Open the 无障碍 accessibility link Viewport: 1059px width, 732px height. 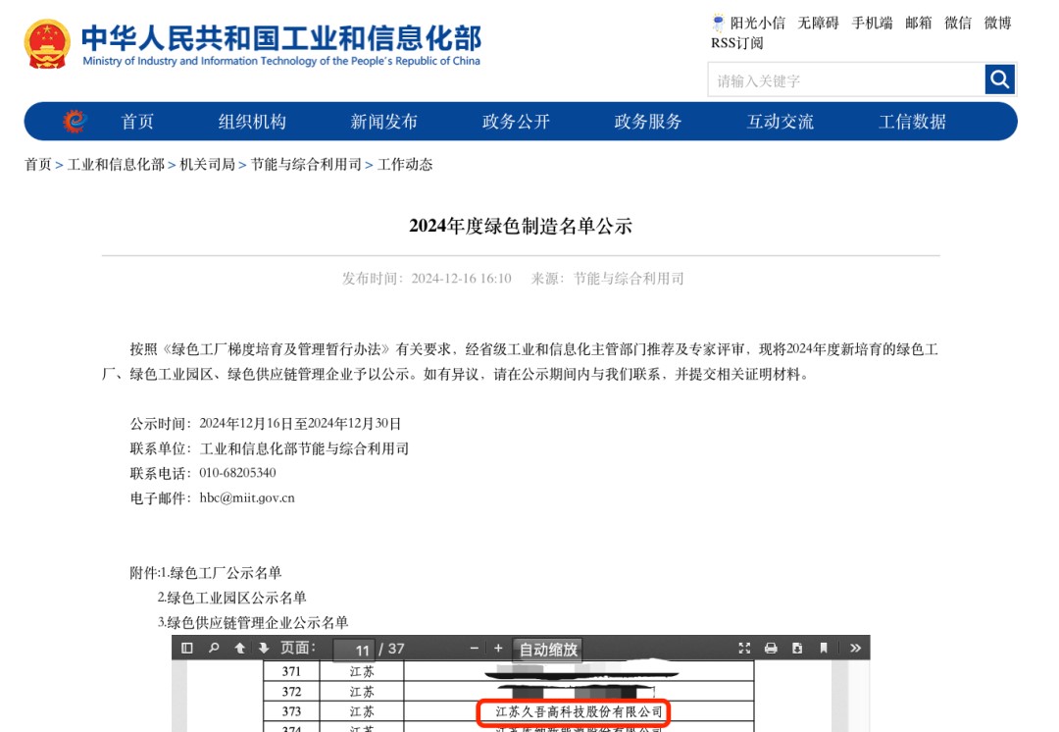tap(818, 23)
